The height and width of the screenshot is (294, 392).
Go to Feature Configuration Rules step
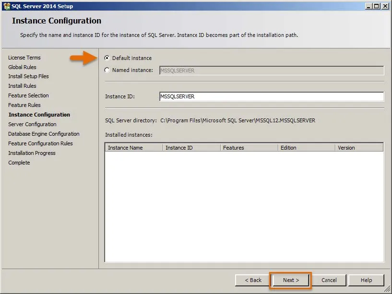tap(40, 143)
